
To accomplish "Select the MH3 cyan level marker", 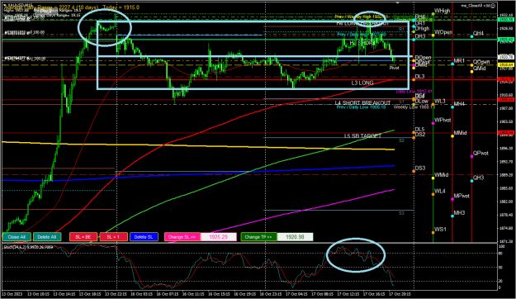I will [452, 216].
